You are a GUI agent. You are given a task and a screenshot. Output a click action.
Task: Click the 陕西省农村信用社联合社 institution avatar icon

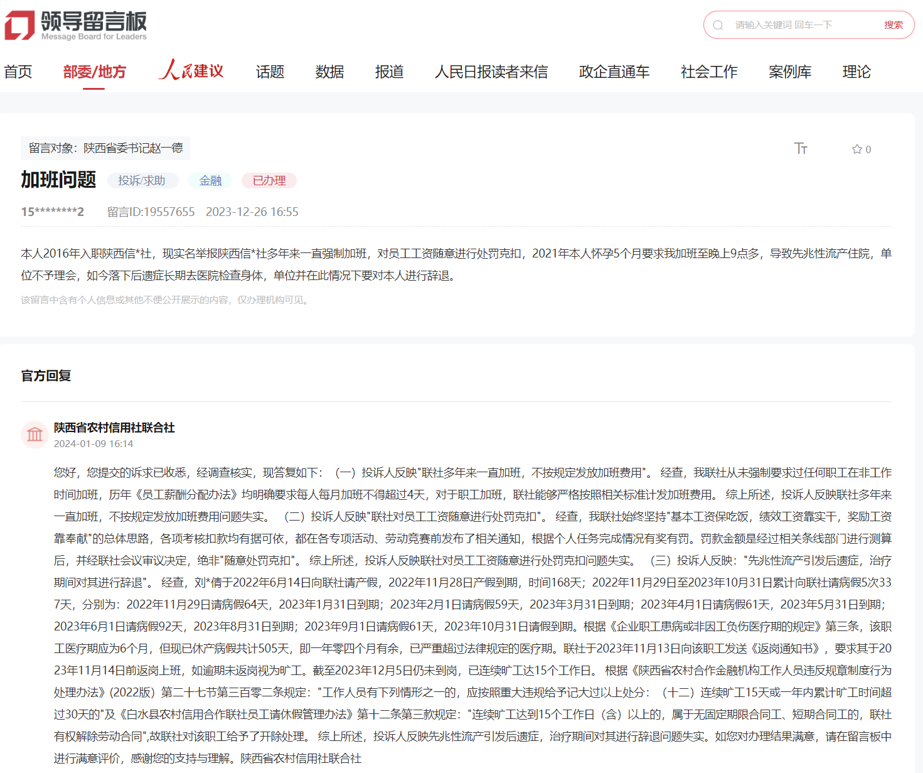pos(35,435)
